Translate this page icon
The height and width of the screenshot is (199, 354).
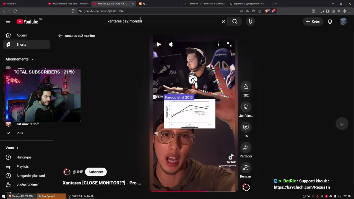(247, 11)
